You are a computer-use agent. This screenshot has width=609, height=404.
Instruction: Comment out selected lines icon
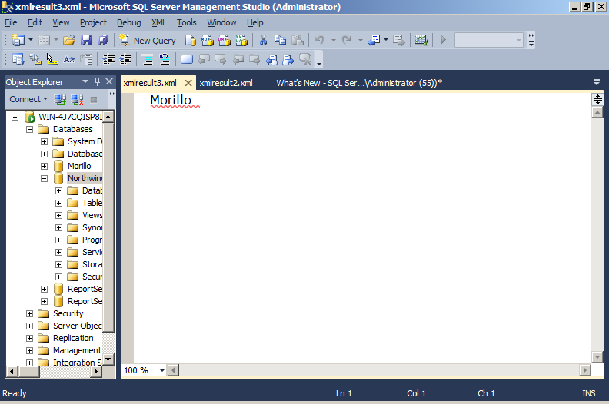(x=148, y=59)
